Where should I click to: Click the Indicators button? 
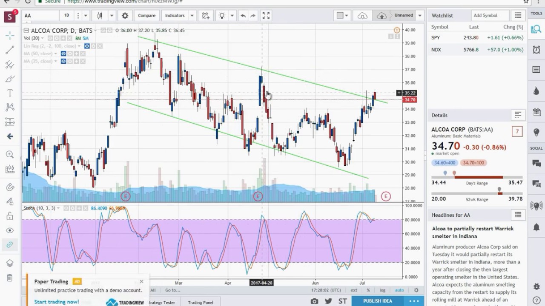[x=175, y=16]
